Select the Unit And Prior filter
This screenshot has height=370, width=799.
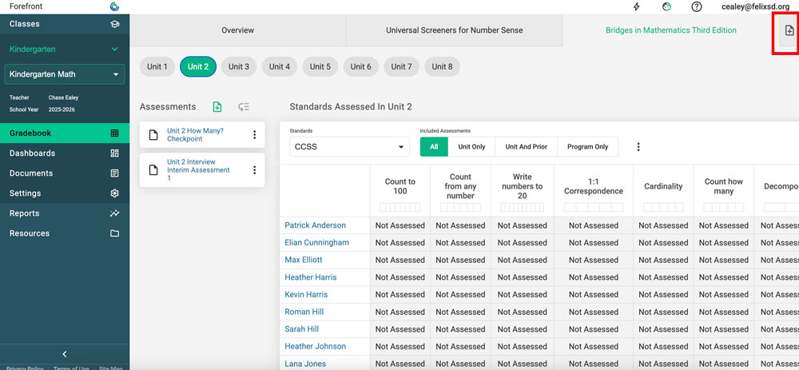click(527, 147)
